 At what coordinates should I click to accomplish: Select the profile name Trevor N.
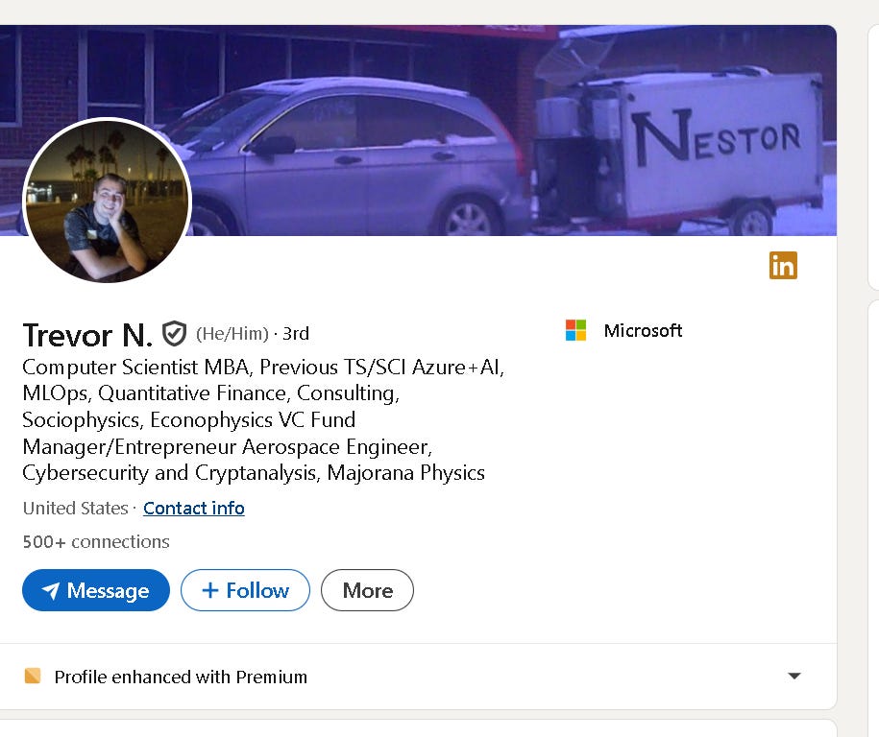(x=87, y=335)
